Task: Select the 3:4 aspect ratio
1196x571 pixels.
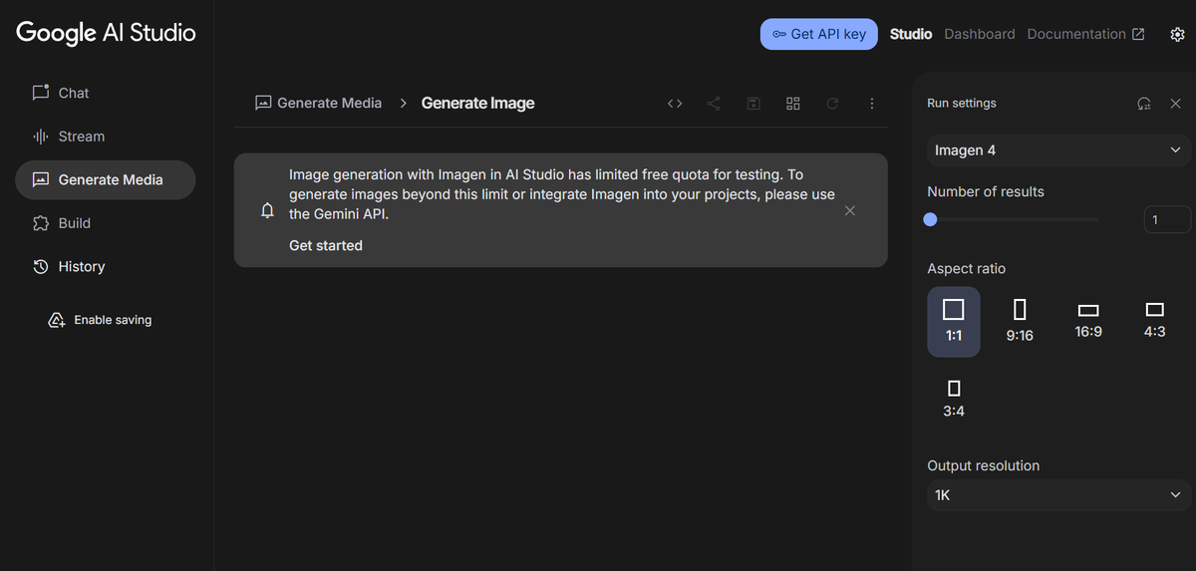Action: [x=954, y=398]
